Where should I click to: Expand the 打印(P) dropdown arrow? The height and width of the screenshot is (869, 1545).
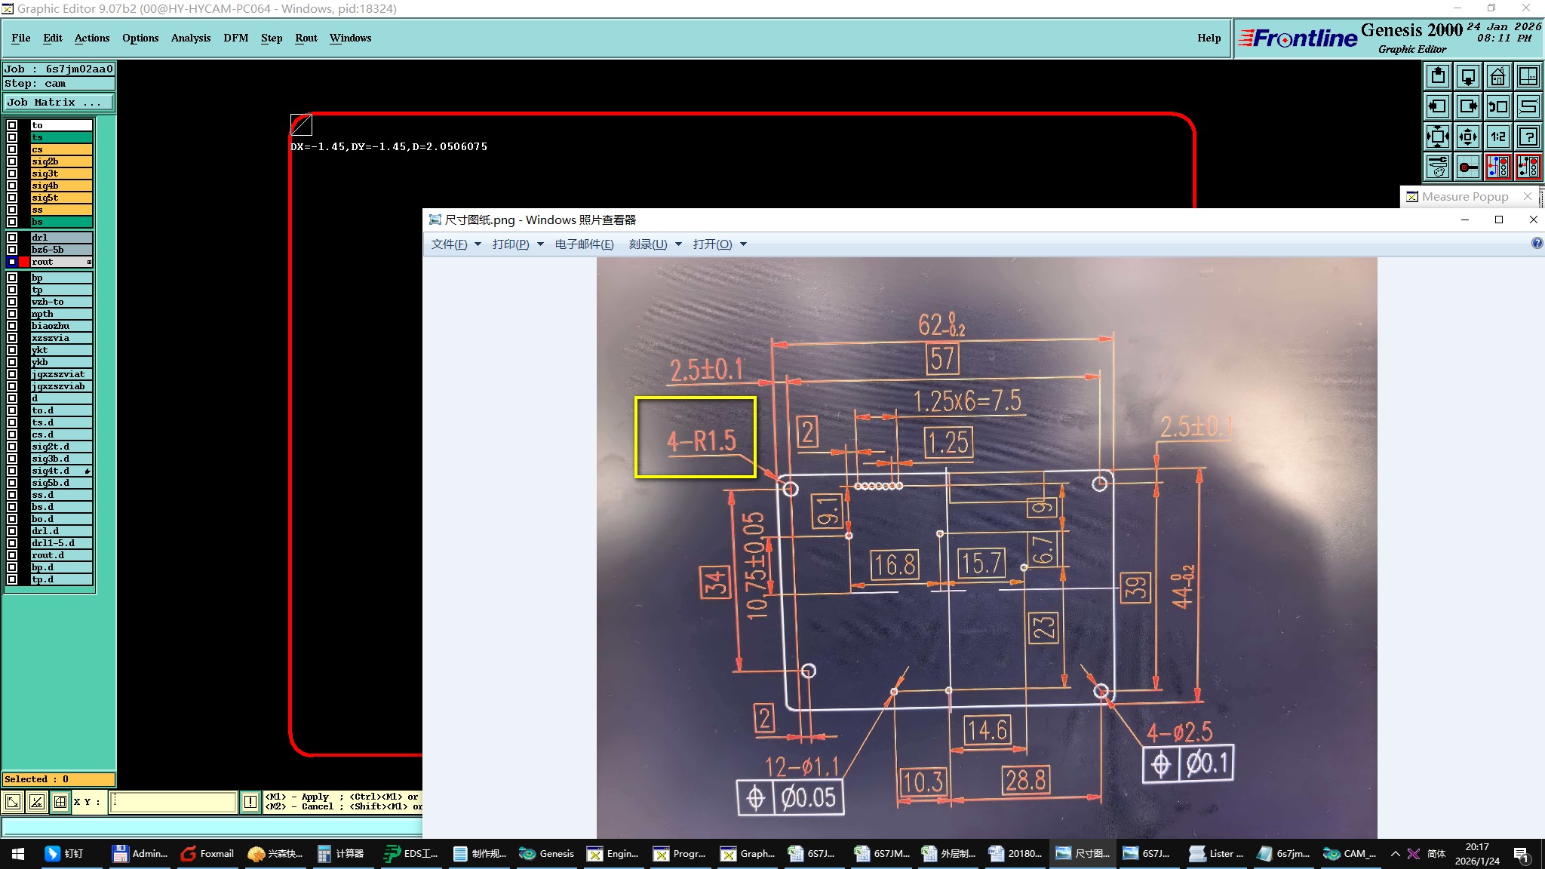point(540,244)
